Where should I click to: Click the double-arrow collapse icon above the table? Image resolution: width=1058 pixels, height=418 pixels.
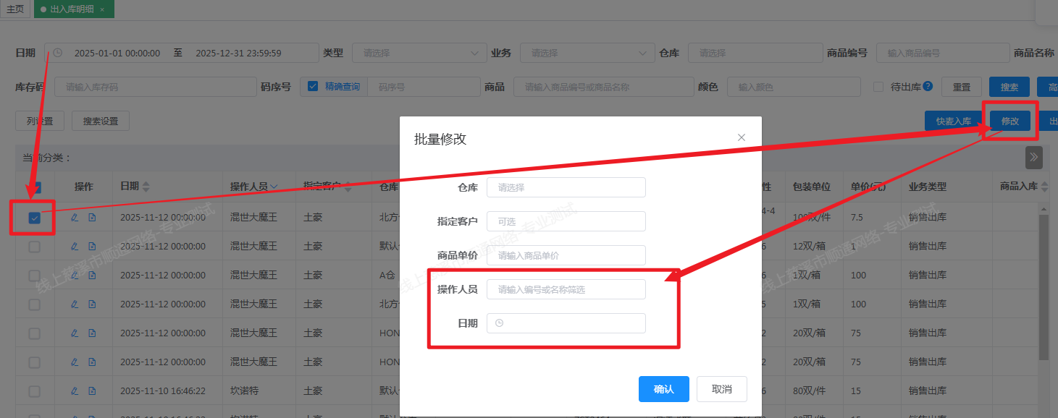coord(1033,157)
